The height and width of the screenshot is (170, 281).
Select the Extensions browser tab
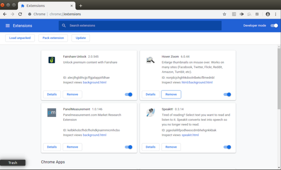[47, 6]
